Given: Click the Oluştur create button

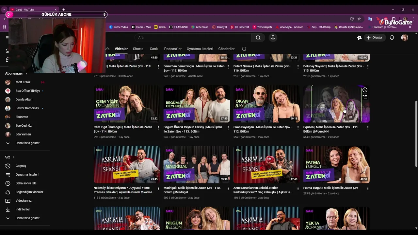Looking at the screenshot, I should [374, 38].
